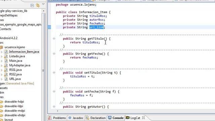Select RSS1.java file
The image size is (215, 121).
pos(15,70)
